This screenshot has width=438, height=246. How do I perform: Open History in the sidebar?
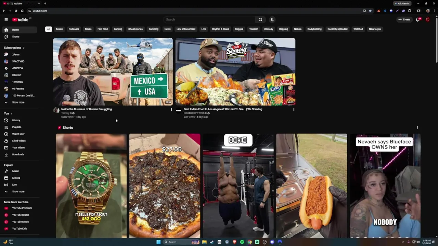pos(20,120)
